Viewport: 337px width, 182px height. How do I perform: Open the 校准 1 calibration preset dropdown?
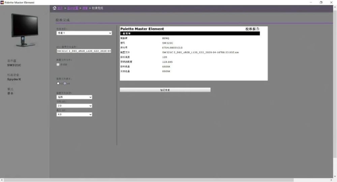[84, 33]
